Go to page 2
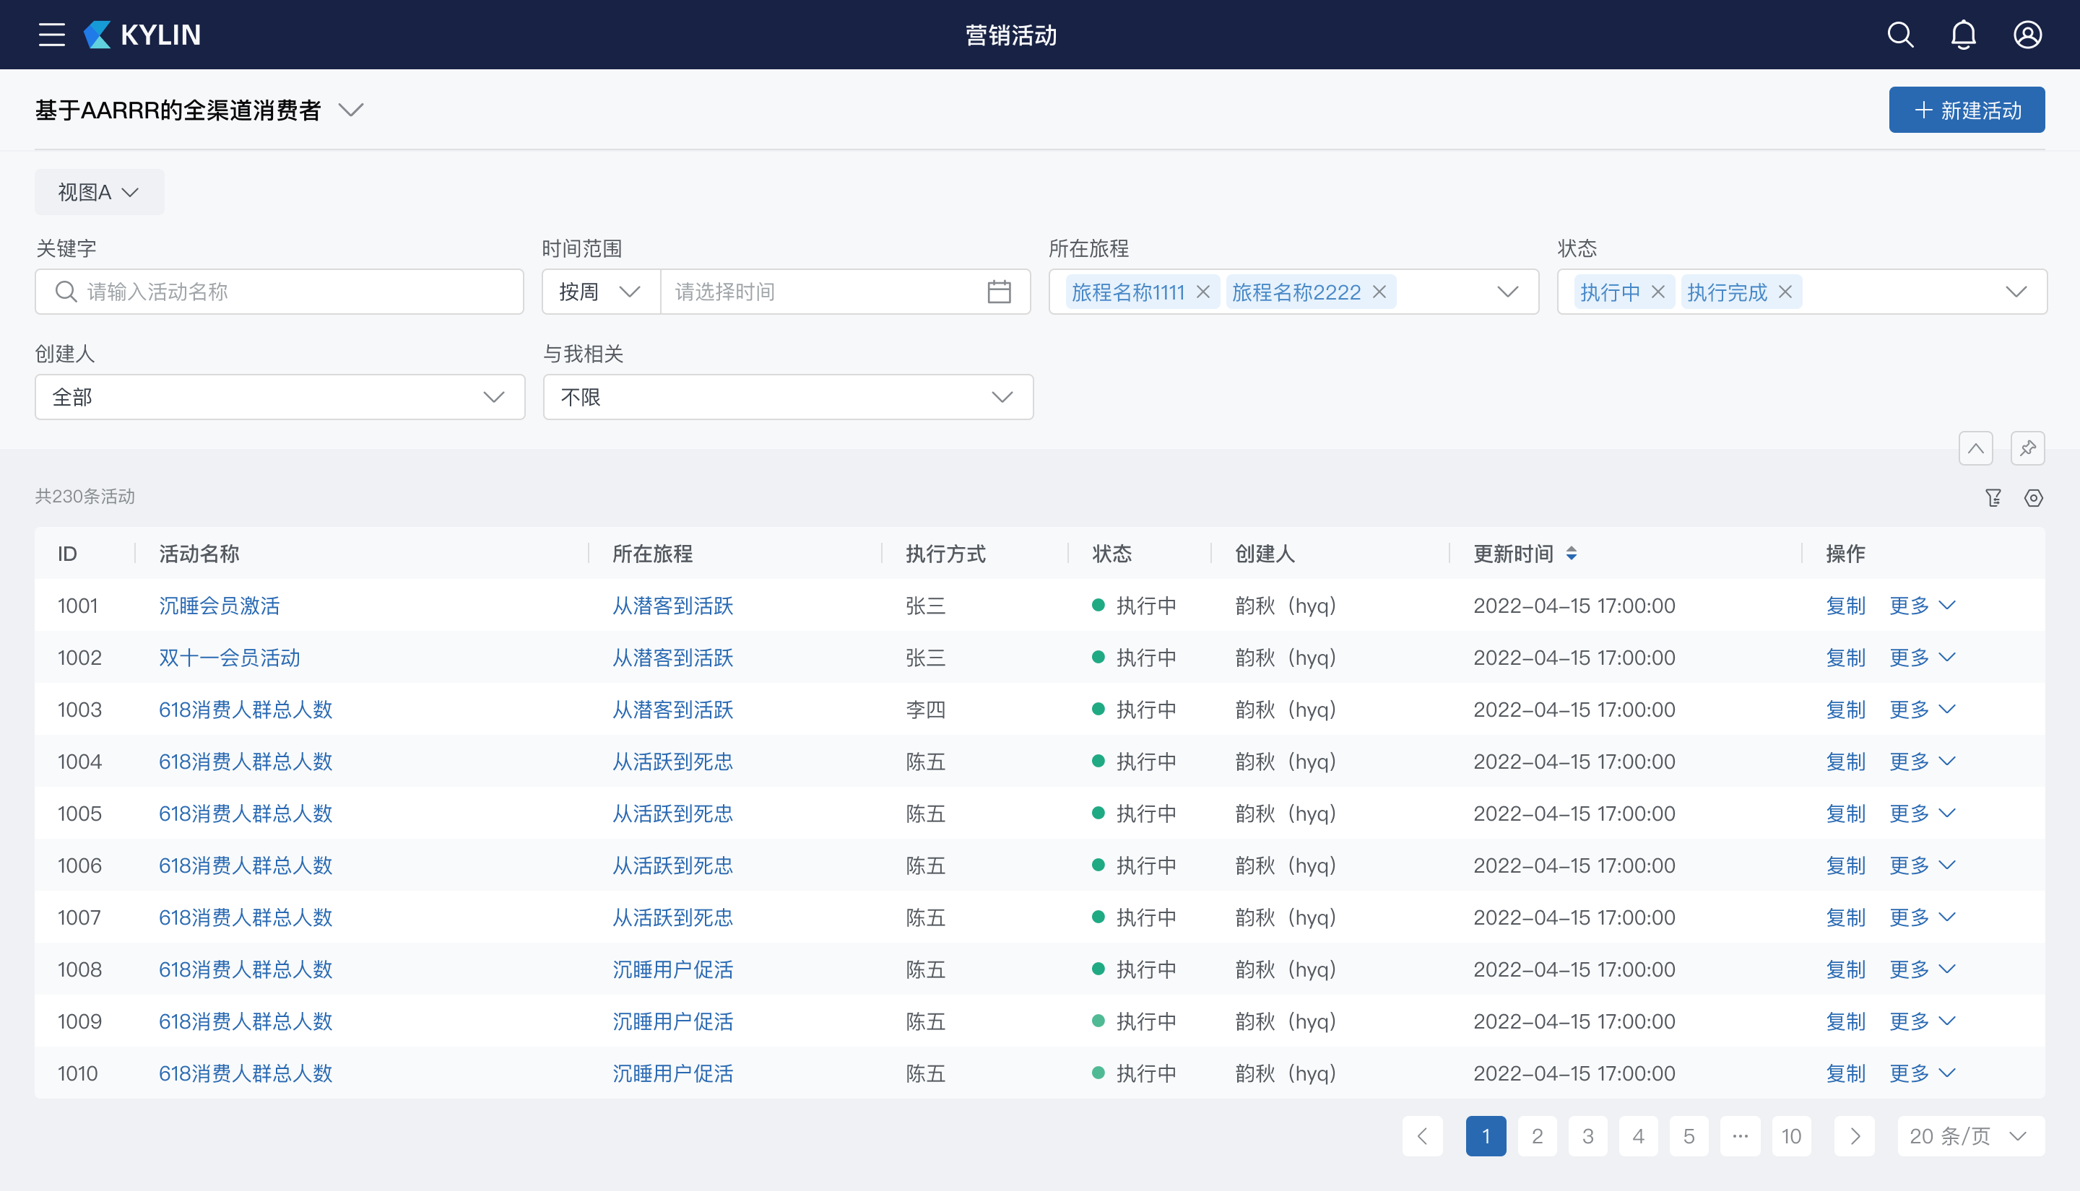 tap(1537, 1135)
